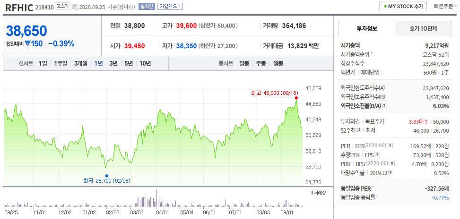Click the help icon next to PBR BPS(2020.06)

pos(392,164)
